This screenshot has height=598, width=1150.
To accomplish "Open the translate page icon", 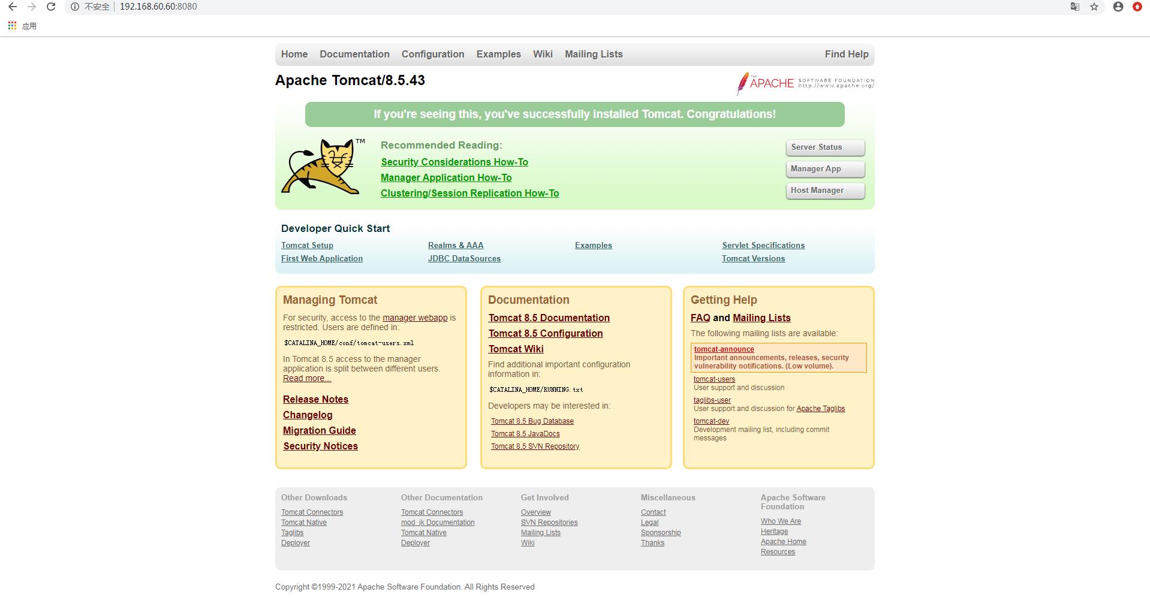I will coord(1075,7).
